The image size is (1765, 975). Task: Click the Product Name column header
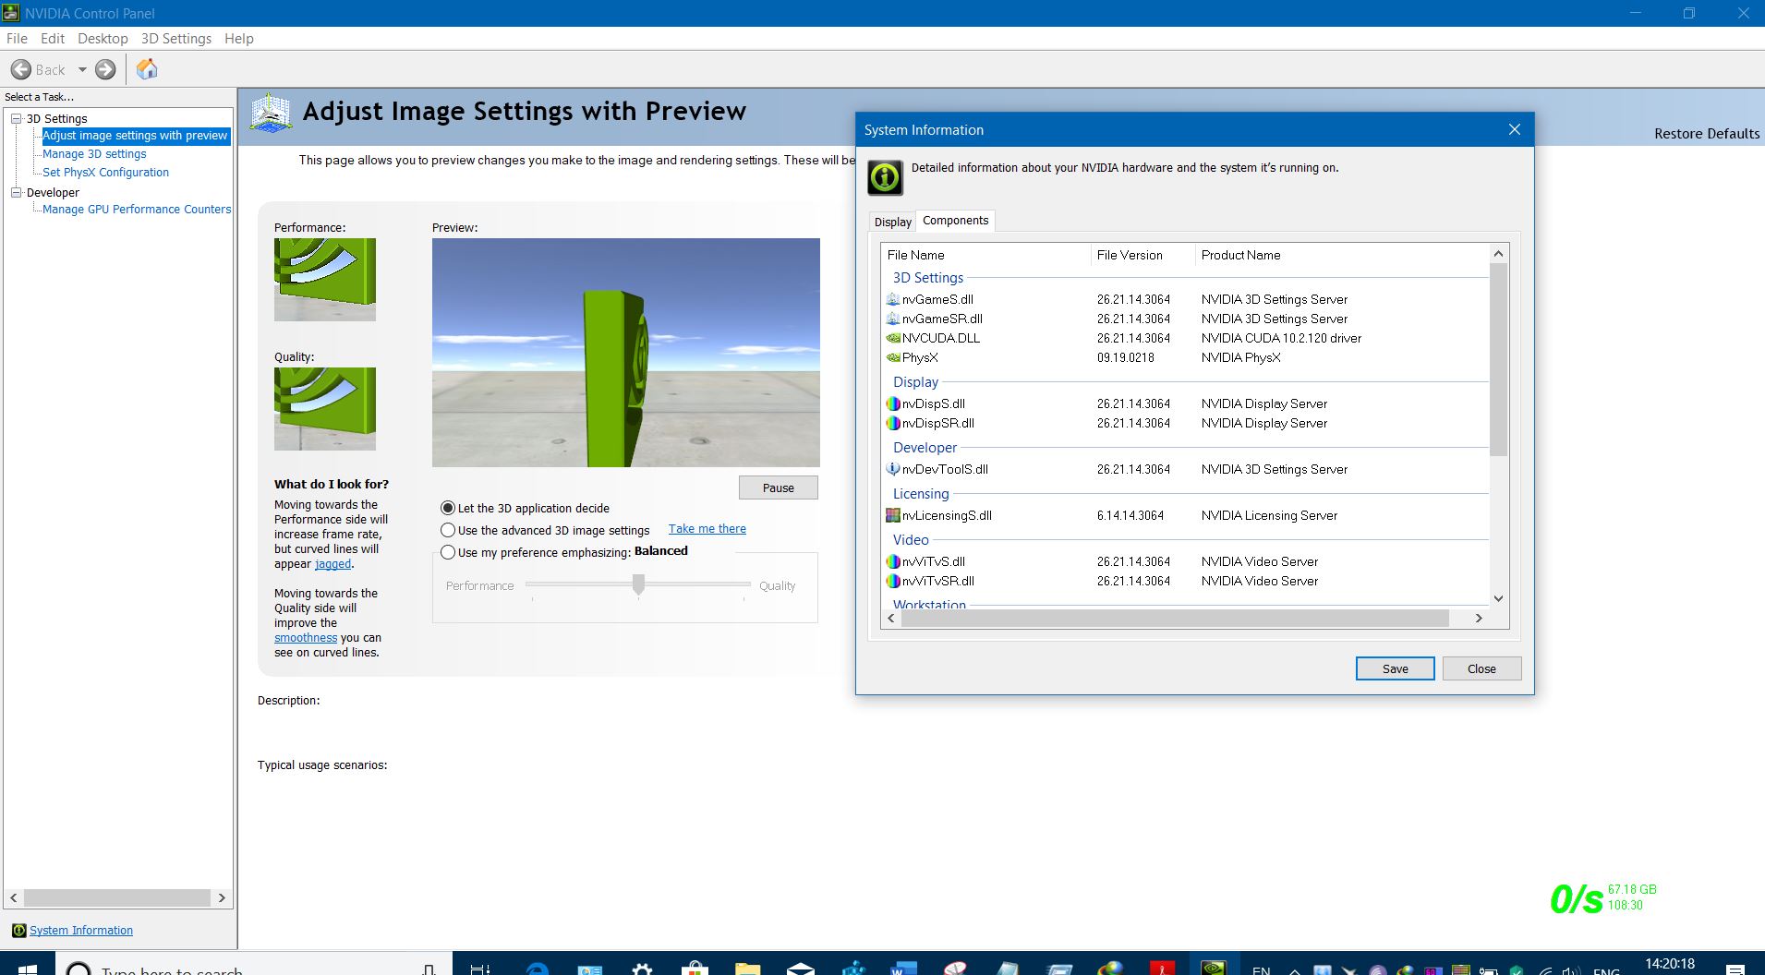(x=1342, y=255)
